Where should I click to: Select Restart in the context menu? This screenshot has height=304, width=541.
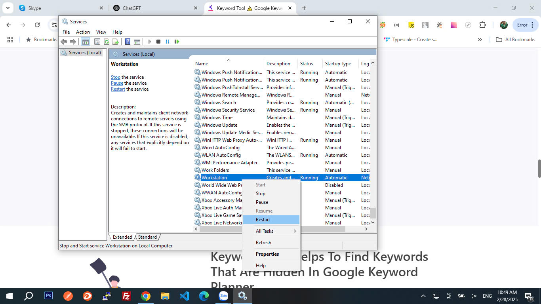pos(263,220)
